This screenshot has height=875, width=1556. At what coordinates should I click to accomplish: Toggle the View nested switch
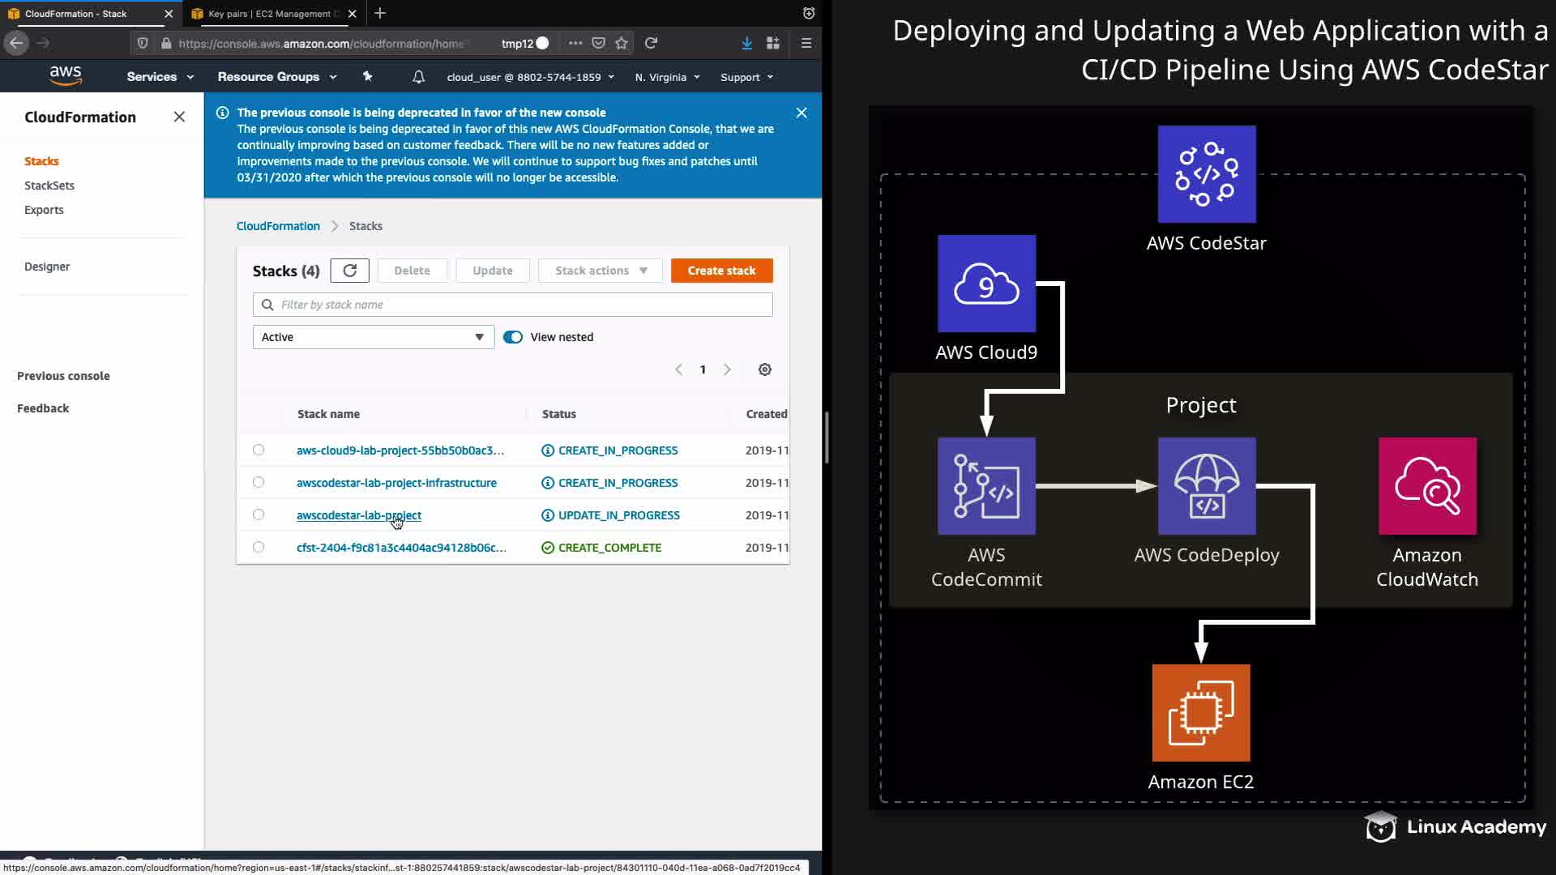(x=513, y=337)
